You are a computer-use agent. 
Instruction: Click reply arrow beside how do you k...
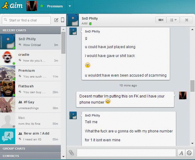[x=20, y=60]
